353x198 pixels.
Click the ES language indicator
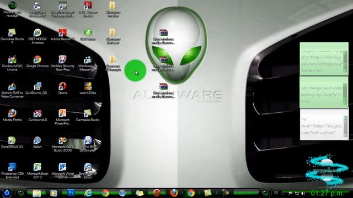point(276,193)
